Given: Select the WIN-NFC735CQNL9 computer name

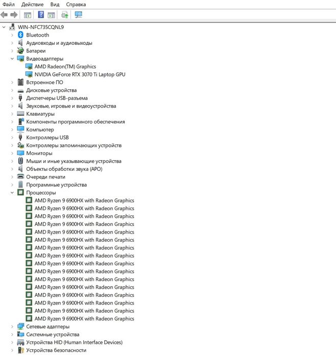Looking at the screenshot, I should point(41,27).
